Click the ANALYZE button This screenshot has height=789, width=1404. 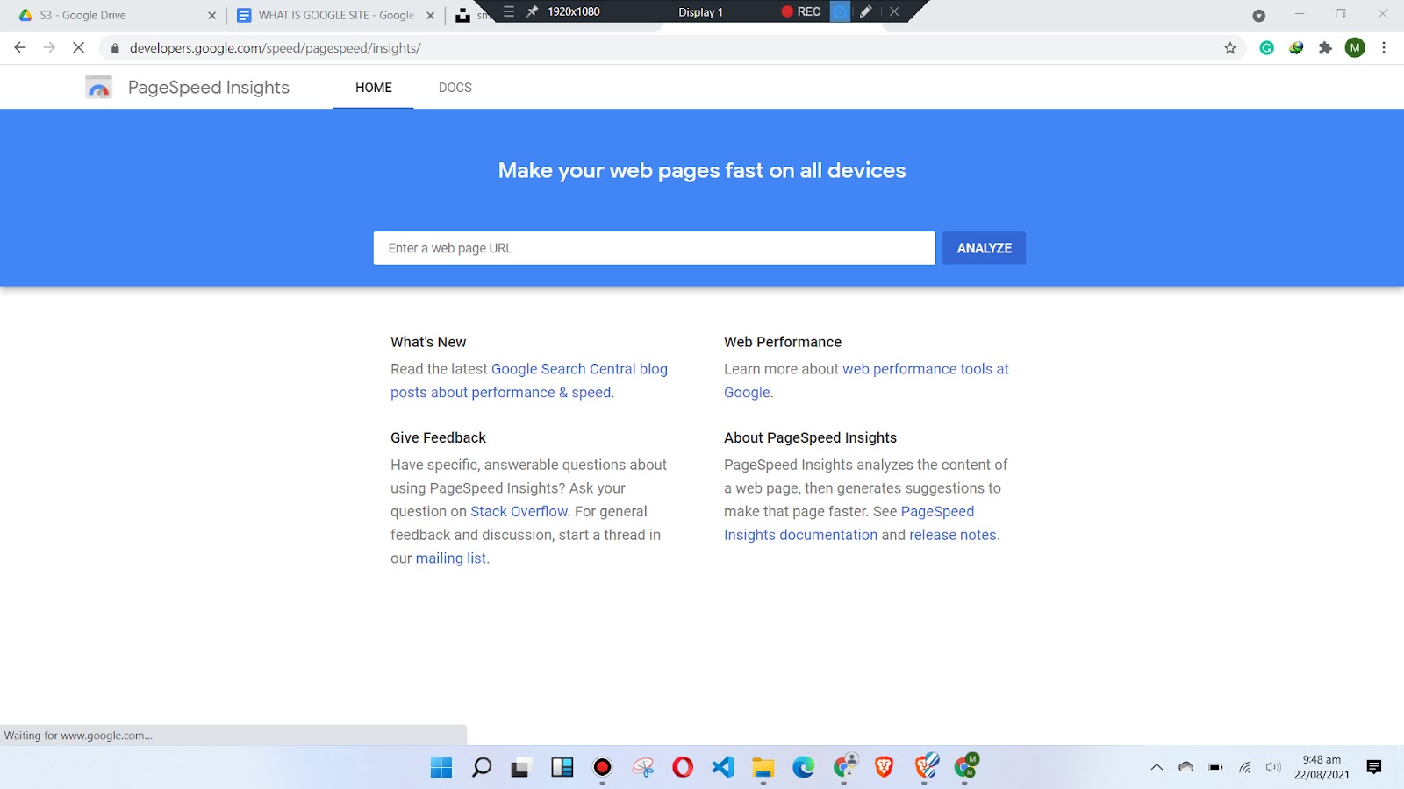pos(985,248)
